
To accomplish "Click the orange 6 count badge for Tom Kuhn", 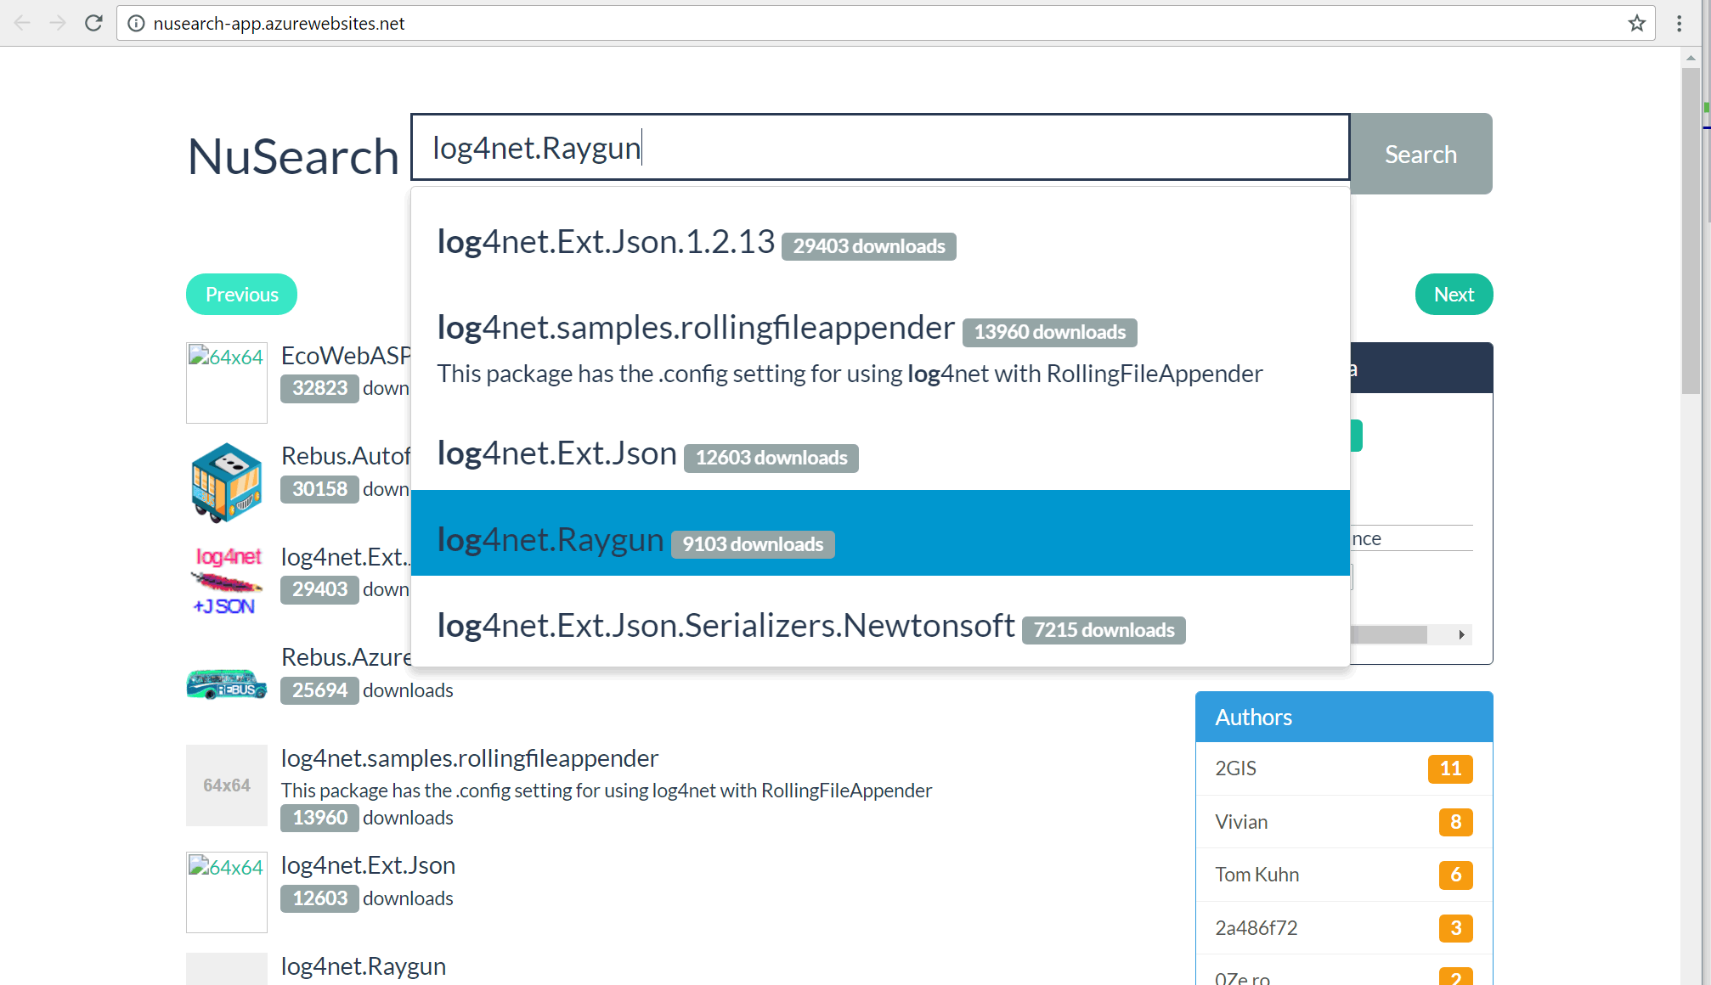I will (x=1455, y=875).
